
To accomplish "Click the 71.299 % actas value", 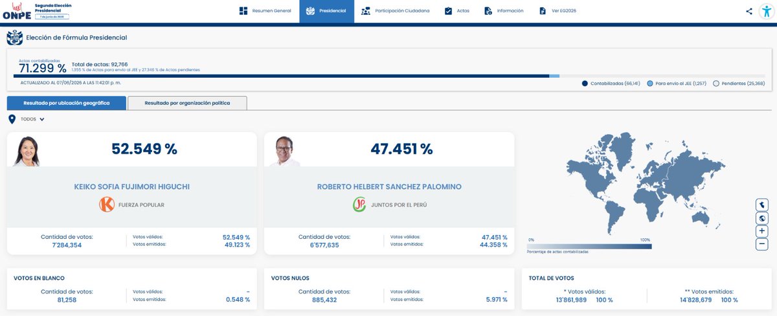I will [43, 67].
